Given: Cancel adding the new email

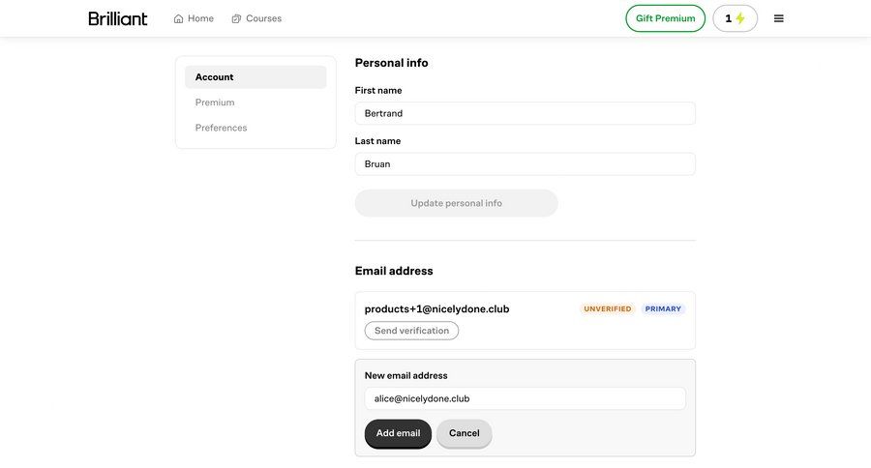Looking at the screenshot, I should pyautogui.click(x=465, y=433).
